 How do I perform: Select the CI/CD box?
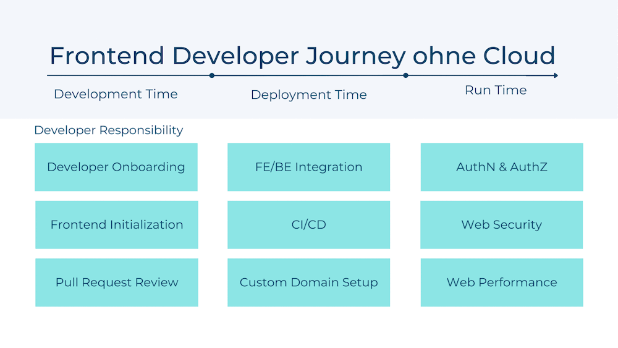pyautogui.click(x=308, y=224)
